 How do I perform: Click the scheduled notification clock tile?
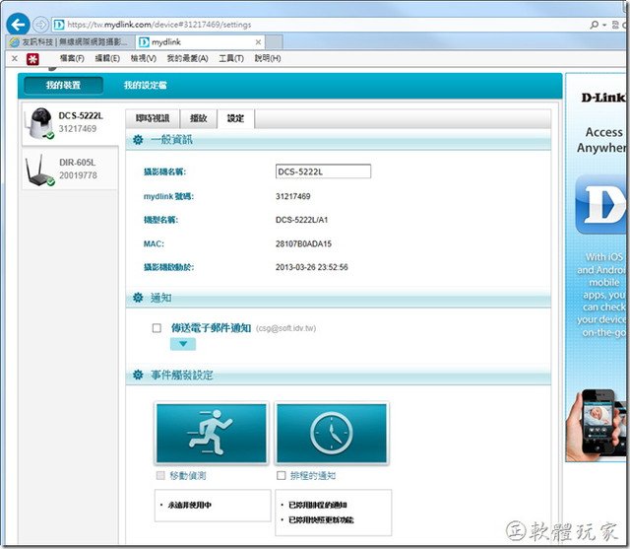pyautogui.click(x=332, y=433)
